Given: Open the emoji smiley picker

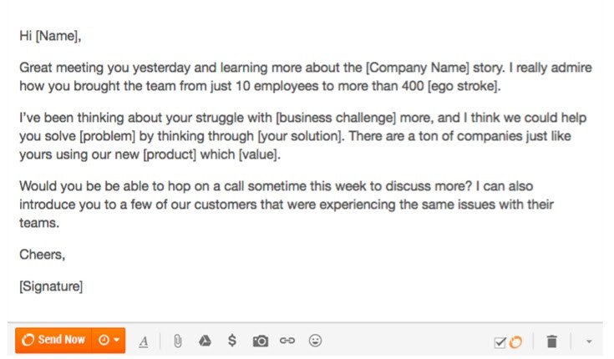Looking at the screenshot, I should 315,341.
